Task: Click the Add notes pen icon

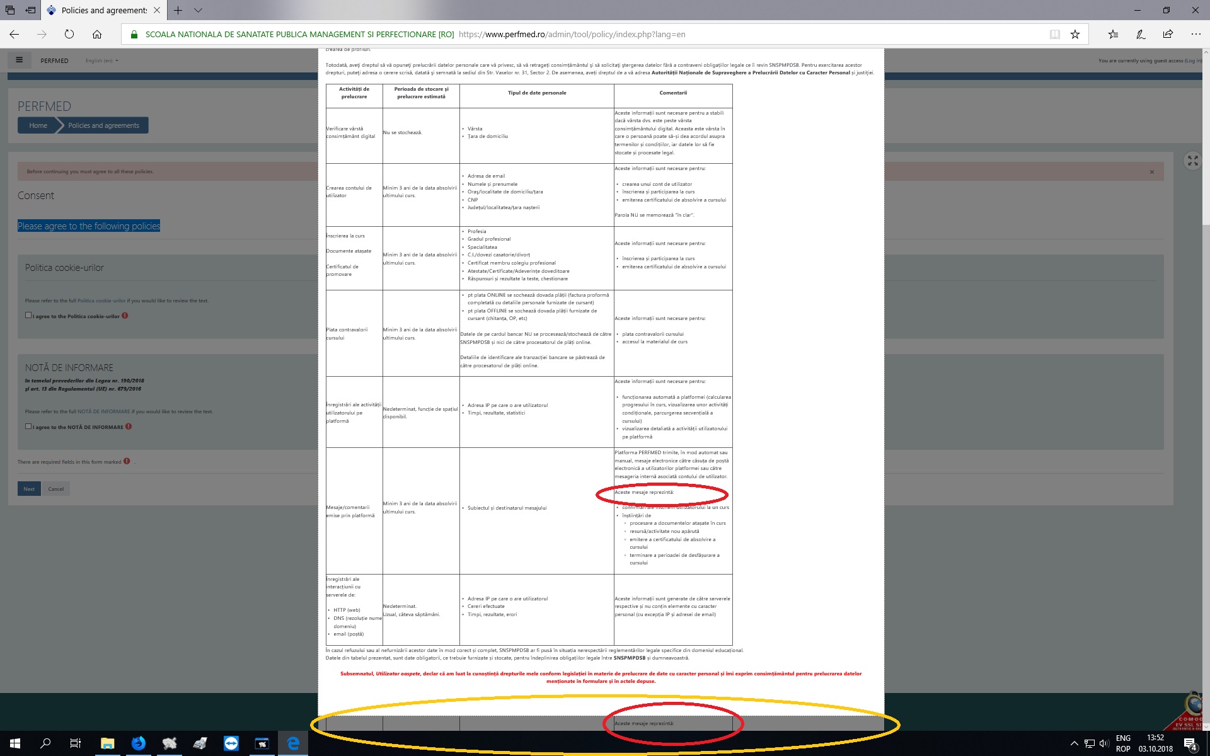Action: [x=1141, y=34]
